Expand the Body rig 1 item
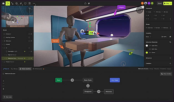Screen dimensions: 174x102 2,41
